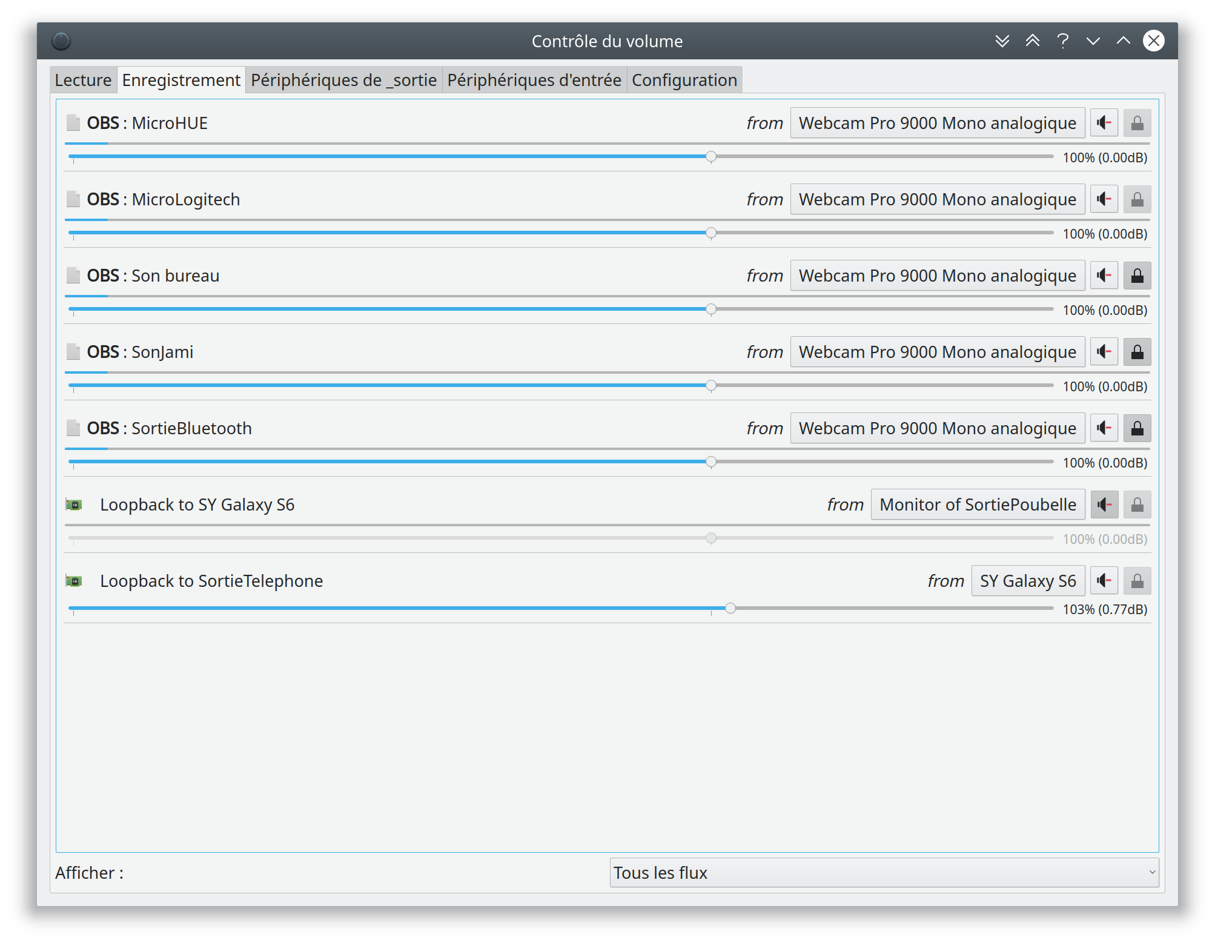Mute the Loopback to SortieTelephone stream
Screen dimensions: 1215x943
click(1104, 580)
